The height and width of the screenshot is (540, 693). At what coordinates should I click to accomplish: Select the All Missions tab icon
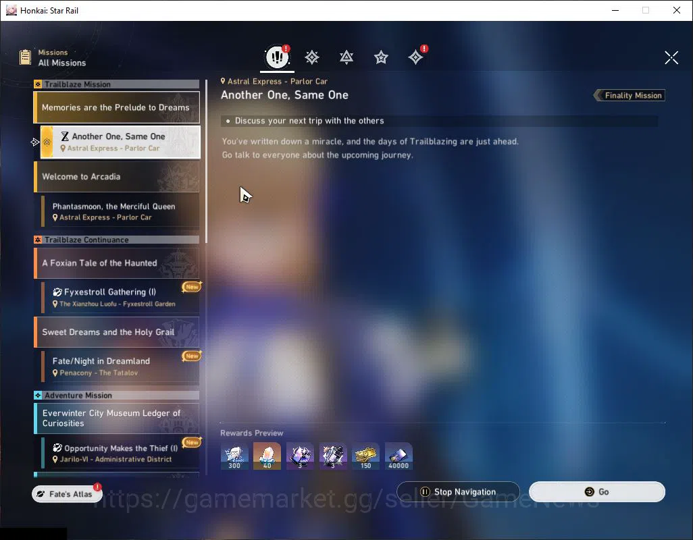277,57
